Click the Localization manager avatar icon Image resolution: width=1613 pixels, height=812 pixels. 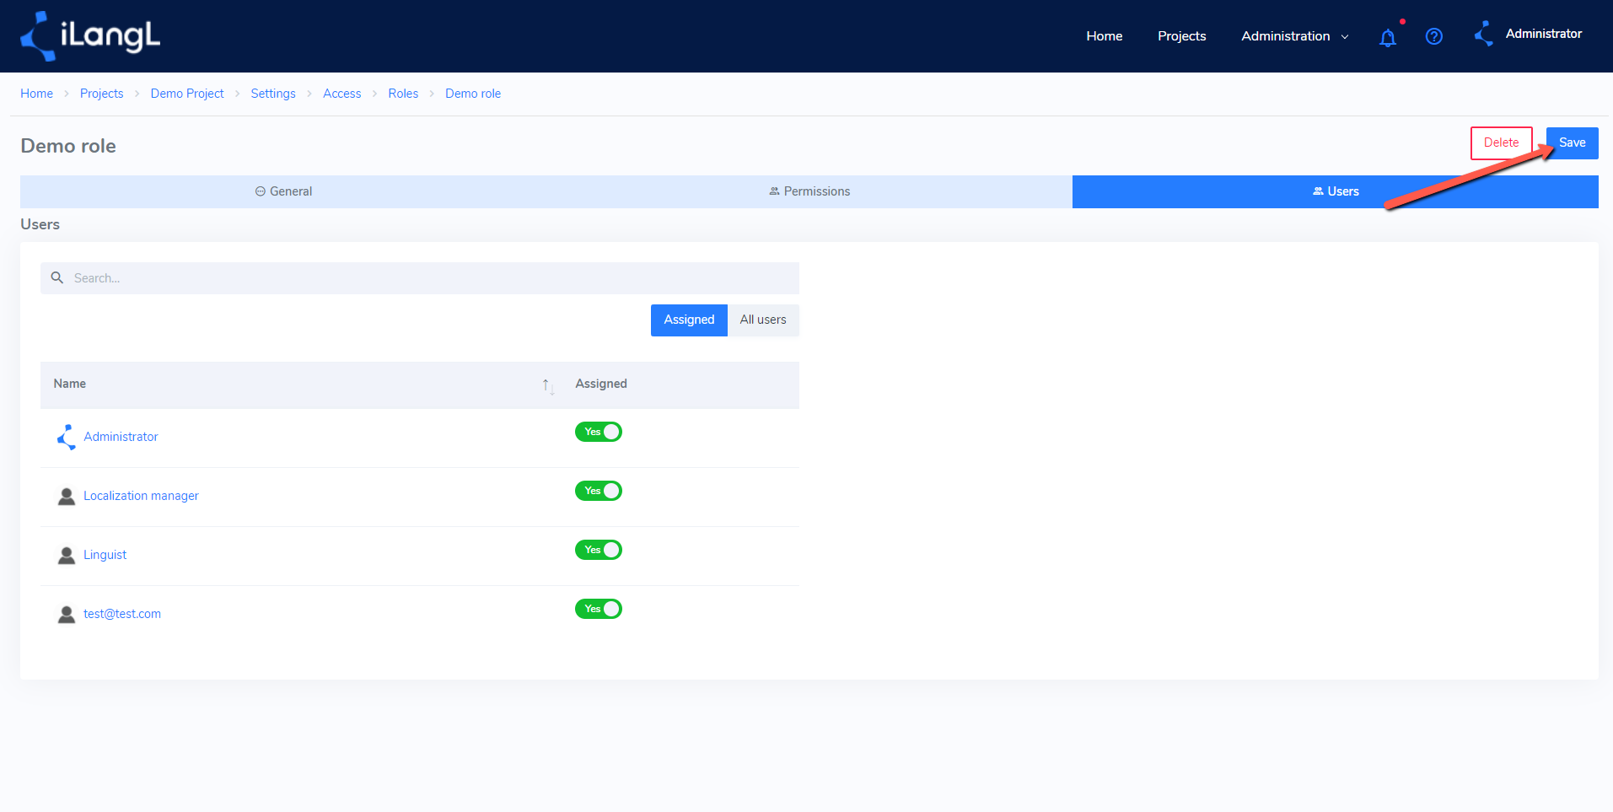pos(67,496)
